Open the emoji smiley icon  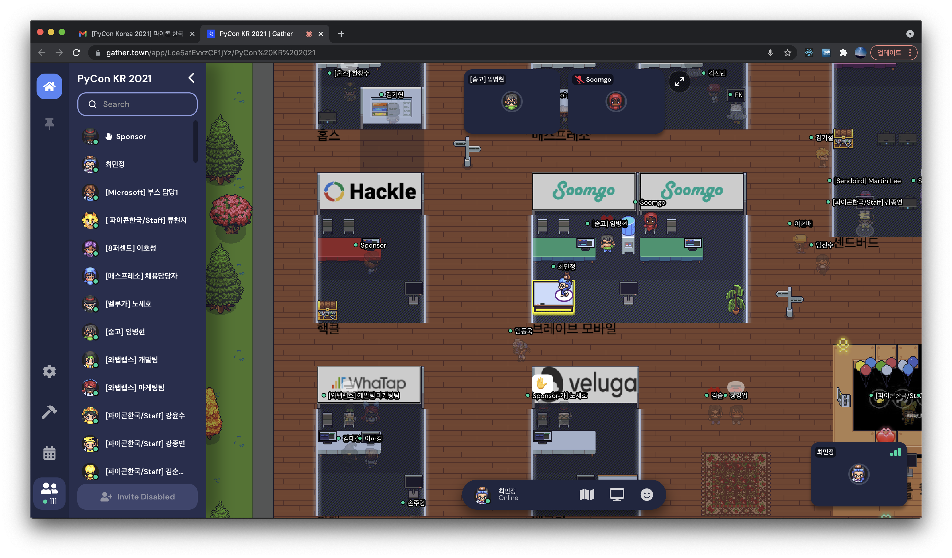click(x=646, y=495)
